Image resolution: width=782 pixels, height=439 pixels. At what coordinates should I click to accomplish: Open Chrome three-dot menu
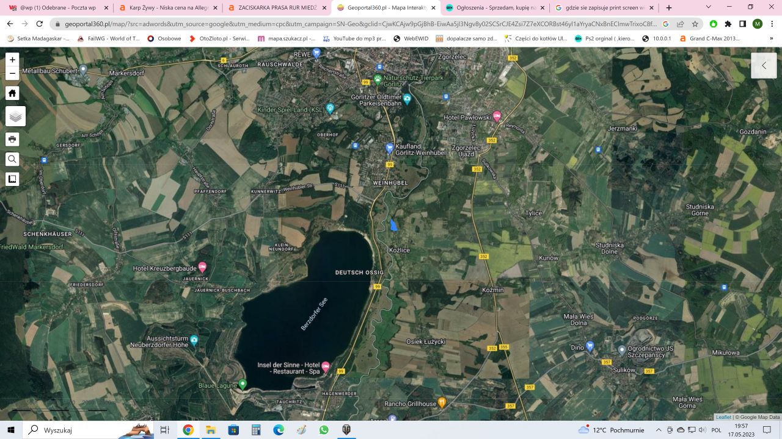pyautogui.click(x=772, y=24)
